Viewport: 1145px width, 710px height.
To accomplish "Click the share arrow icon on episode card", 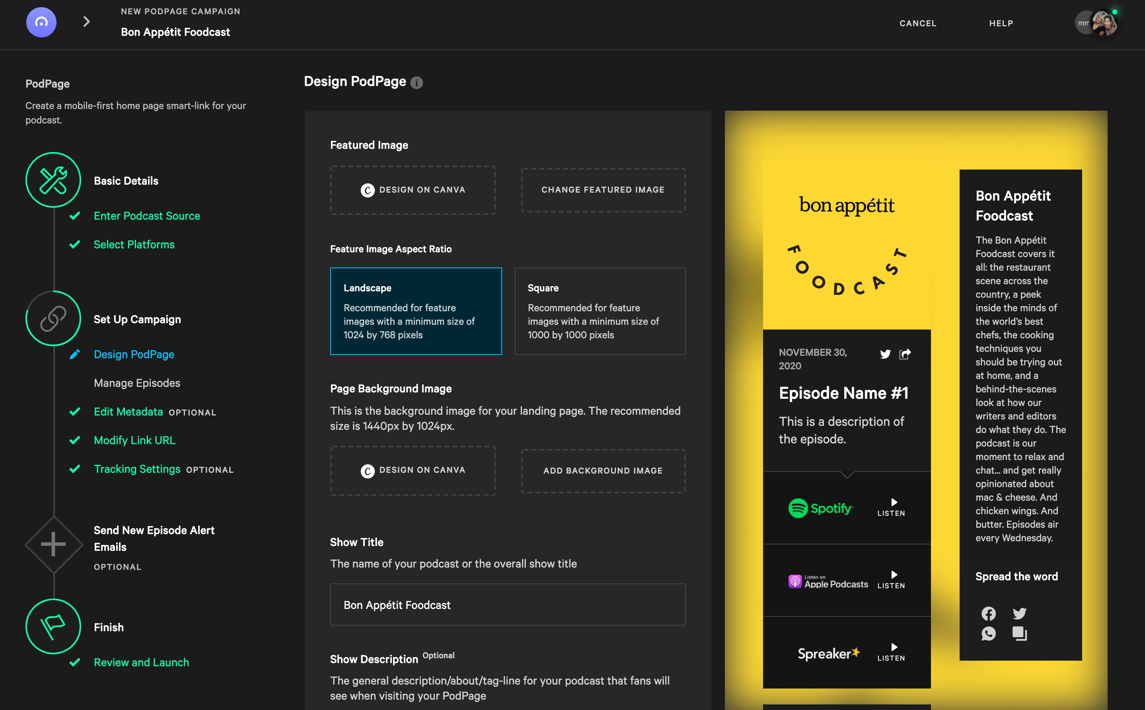I will coord(905,354).
